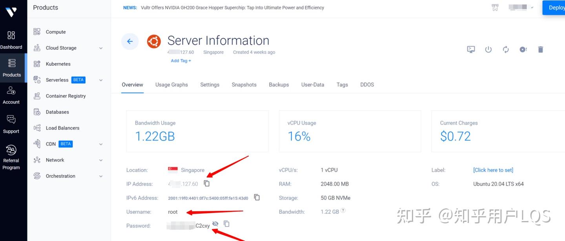Select the Products sidebar icon

[x=11, y=63]
